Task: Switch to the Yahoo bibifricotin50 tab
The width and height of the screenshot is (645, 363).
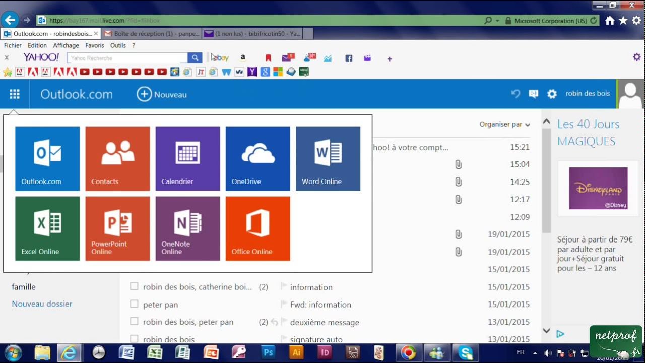Action: [x=253, y=34]
